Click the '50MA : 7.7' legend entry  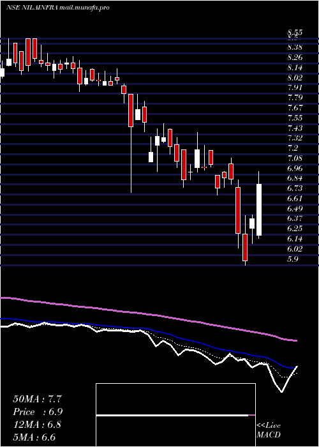click(x=37, y=399)
